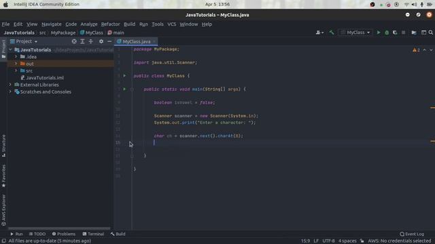Expand all in Project panel
The height and width of the screenshot is (244, 435).
82,41
